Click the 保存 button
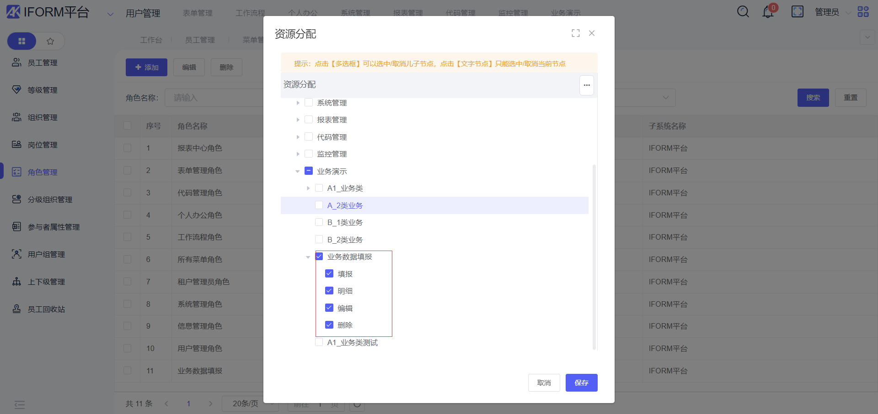 581,383
